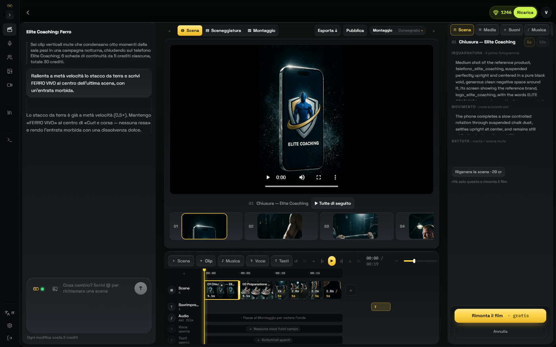Image resolution: width=556 pixels, height=347 pixels.
Task: Select the S2 scene thumbnail
Action: tap(280, 226)
